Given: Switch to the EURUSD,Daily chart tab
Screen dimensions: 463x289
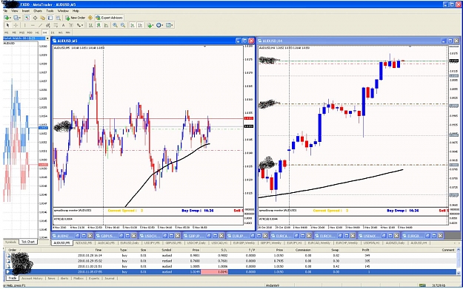Looking at the screenshot, I should pos(130,243).
